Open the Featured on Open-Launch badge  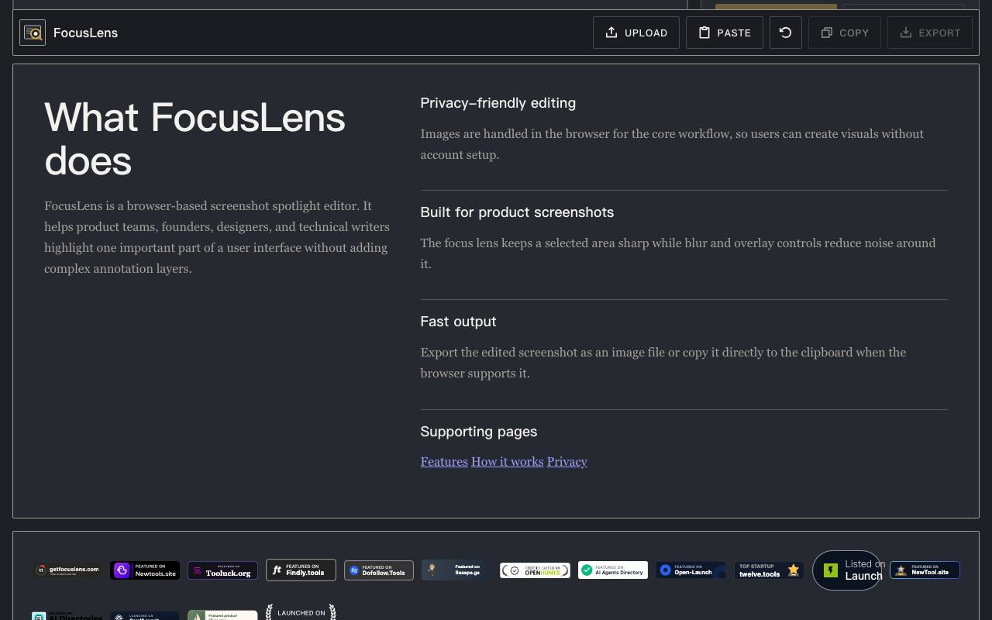(691, 570)
